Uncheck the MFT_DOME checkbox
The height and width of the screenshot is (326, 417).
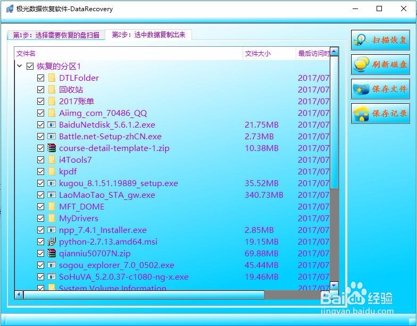click(40, 206)
